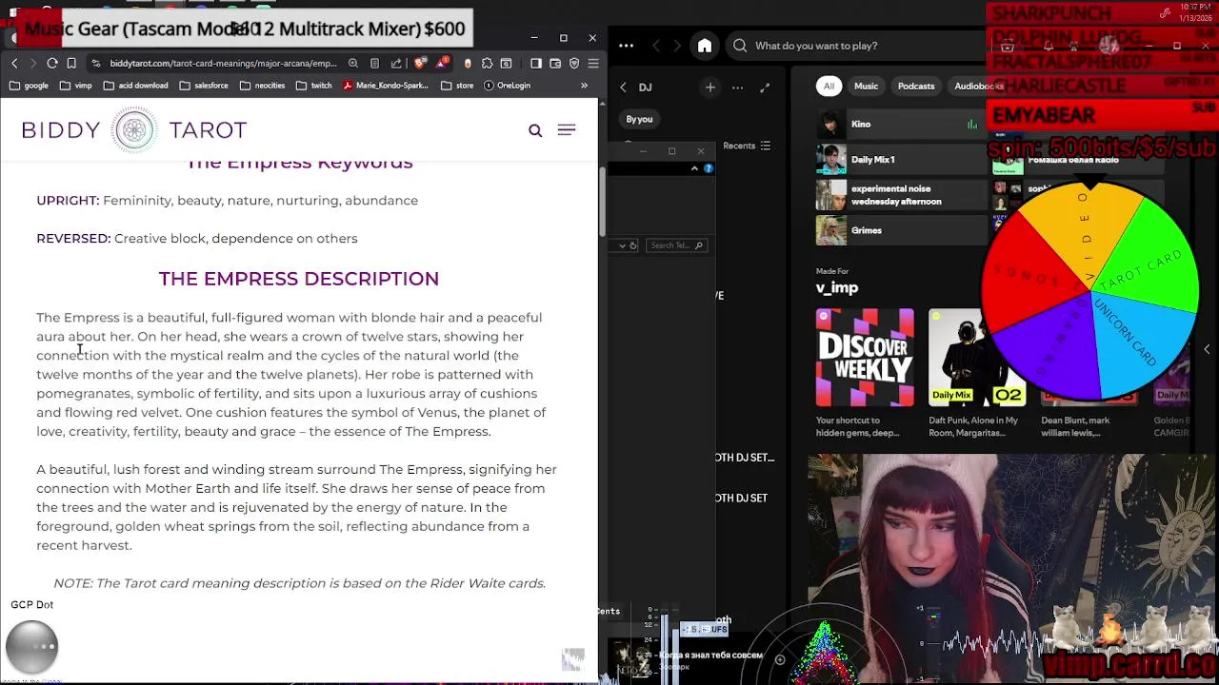Viewport: 1219px width, 685px height.
Task: Click the blue help icon in small window
Action: click(708, 168)
